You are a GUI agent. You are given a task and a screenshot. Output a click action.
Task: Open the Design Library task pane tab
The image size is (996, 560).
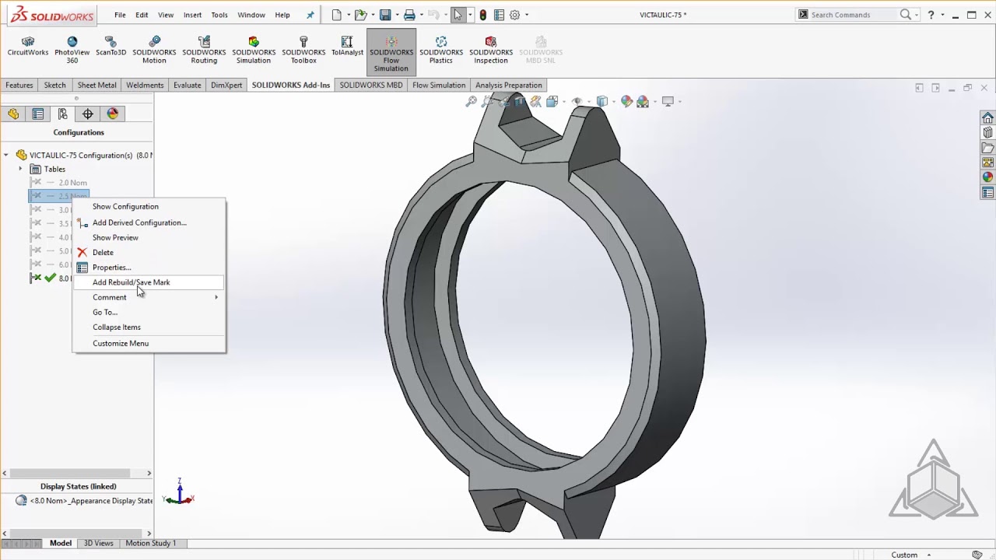coord(987,133)
